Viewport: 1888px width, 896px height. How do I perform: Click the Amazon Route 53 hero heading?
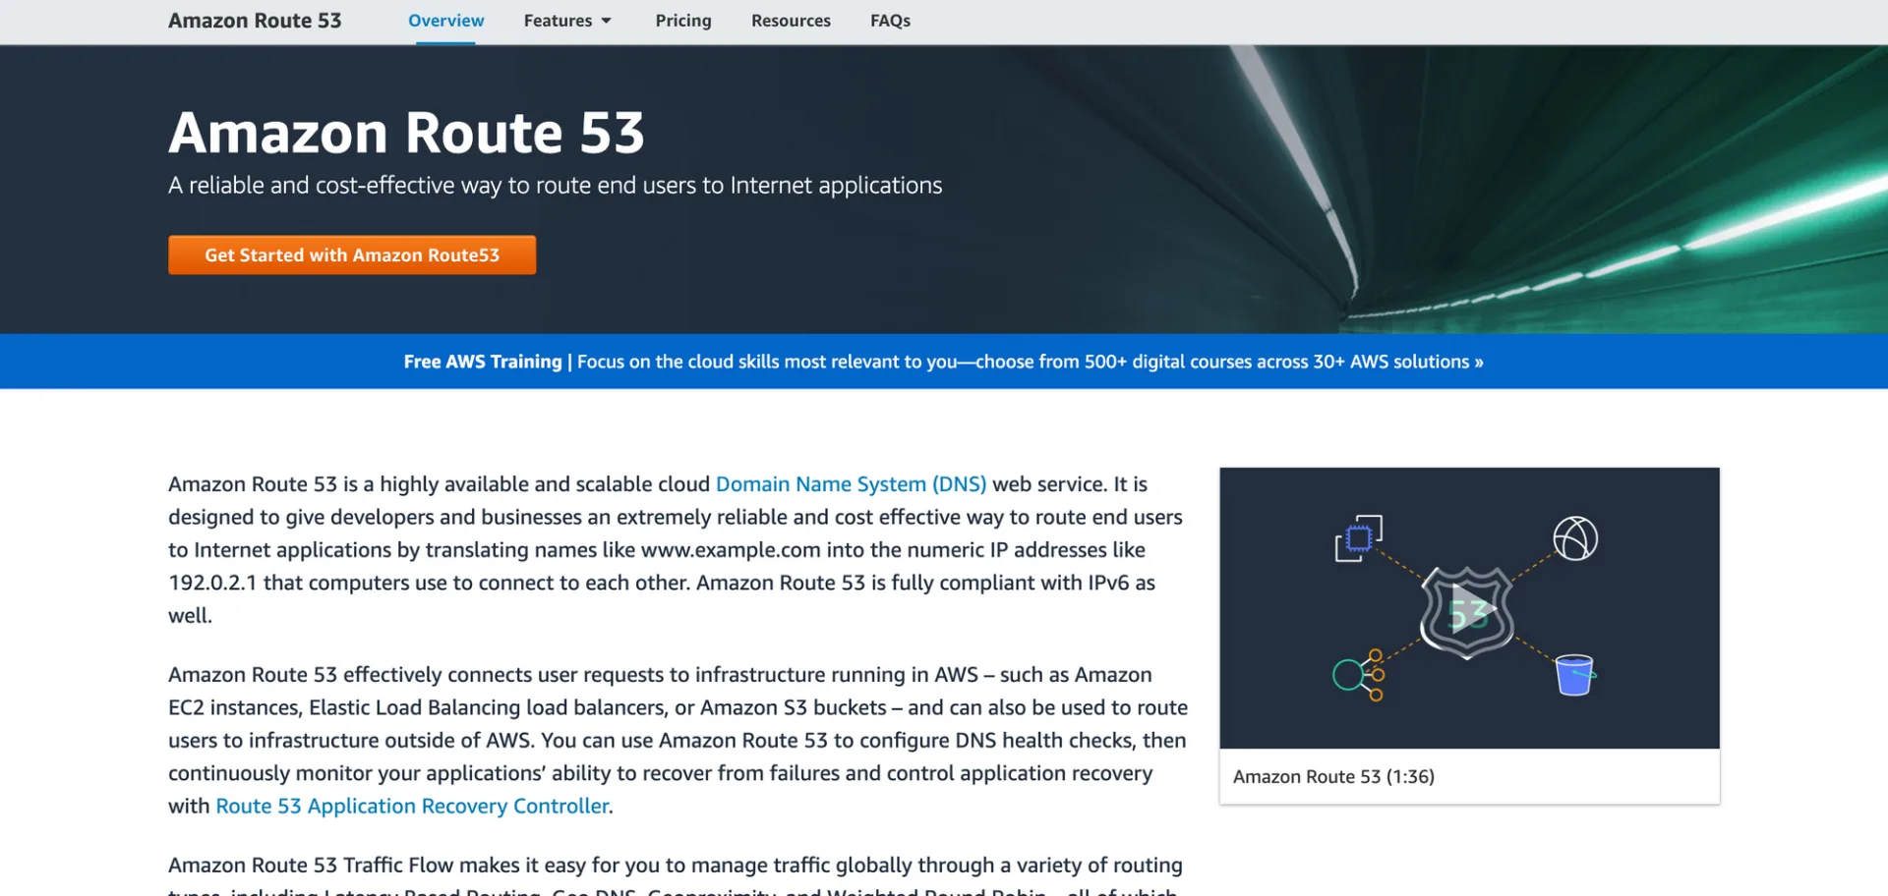pyautogui.click(x=406, y=133)
